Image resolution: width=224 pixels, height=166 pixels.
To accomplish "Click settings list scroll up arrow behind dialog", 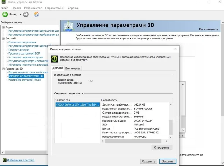I will coord(183,84).
